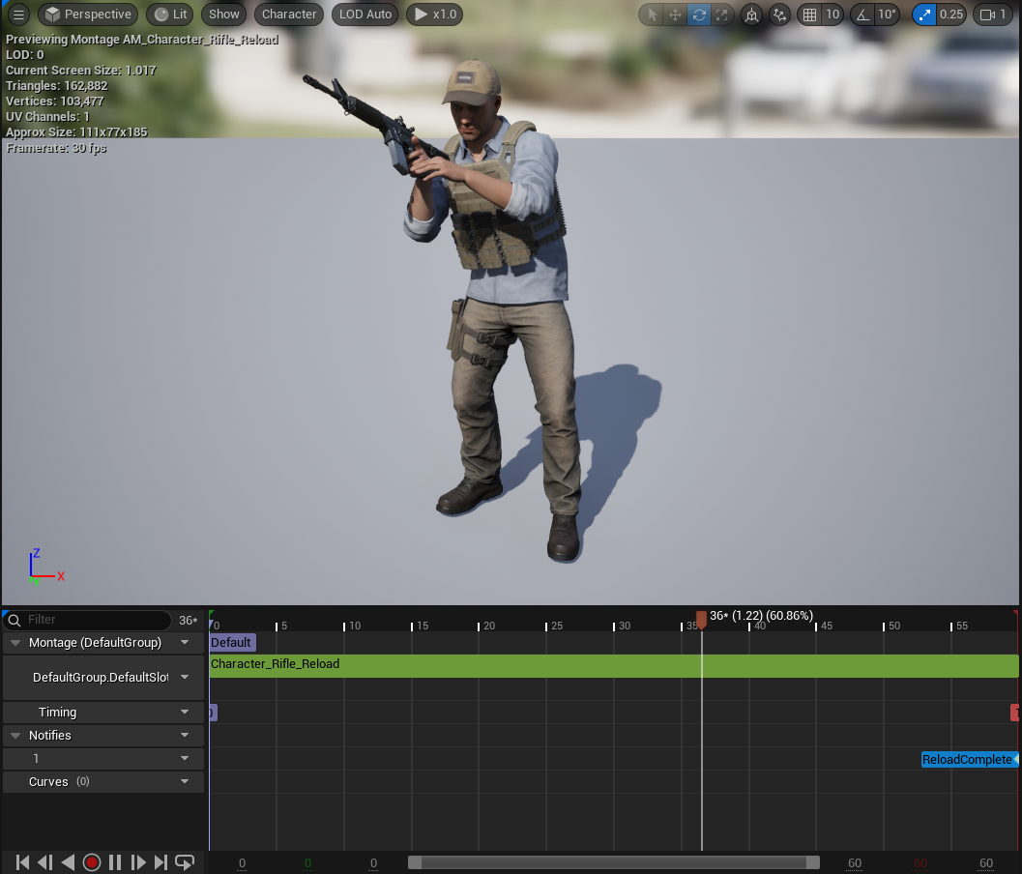
Task: Click the Timing marker at timeline start
Action: pos(213,713)
